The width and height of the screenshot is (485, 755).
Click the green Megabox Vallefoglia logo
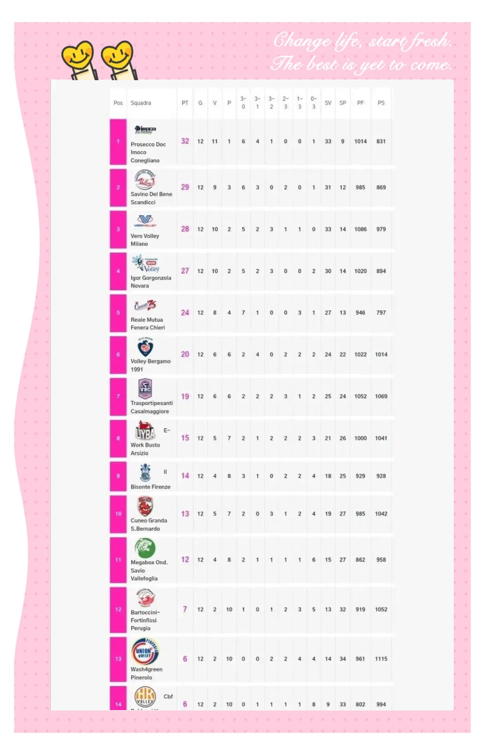[145, 548]
